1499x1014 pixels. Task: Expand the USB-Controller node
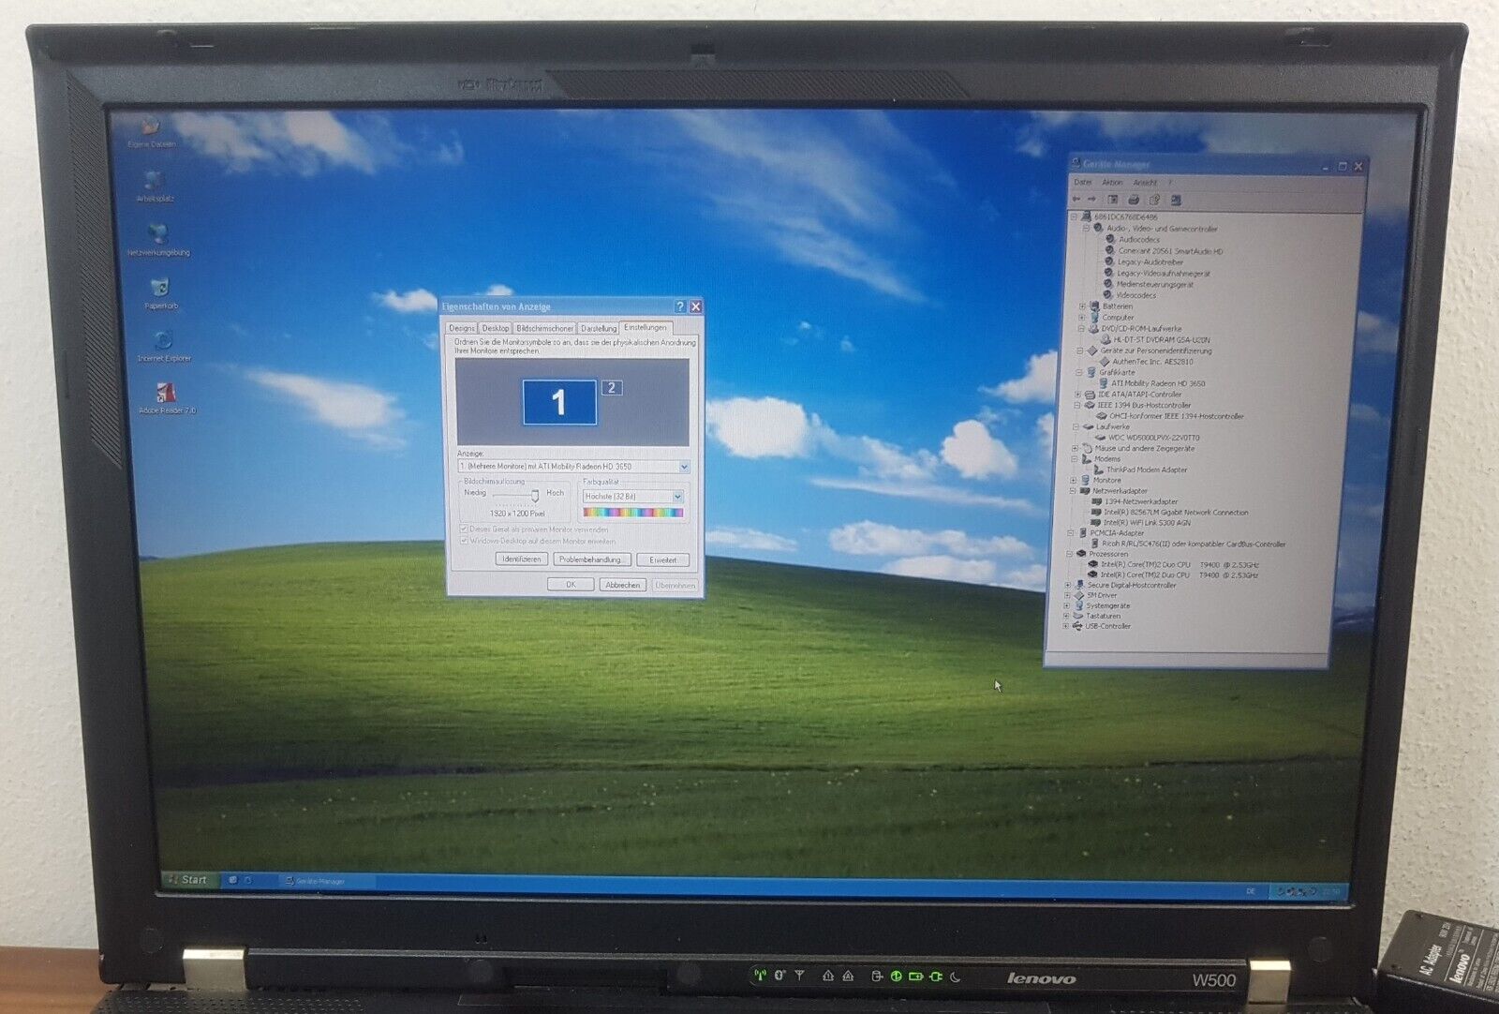tap(1066, 626)
